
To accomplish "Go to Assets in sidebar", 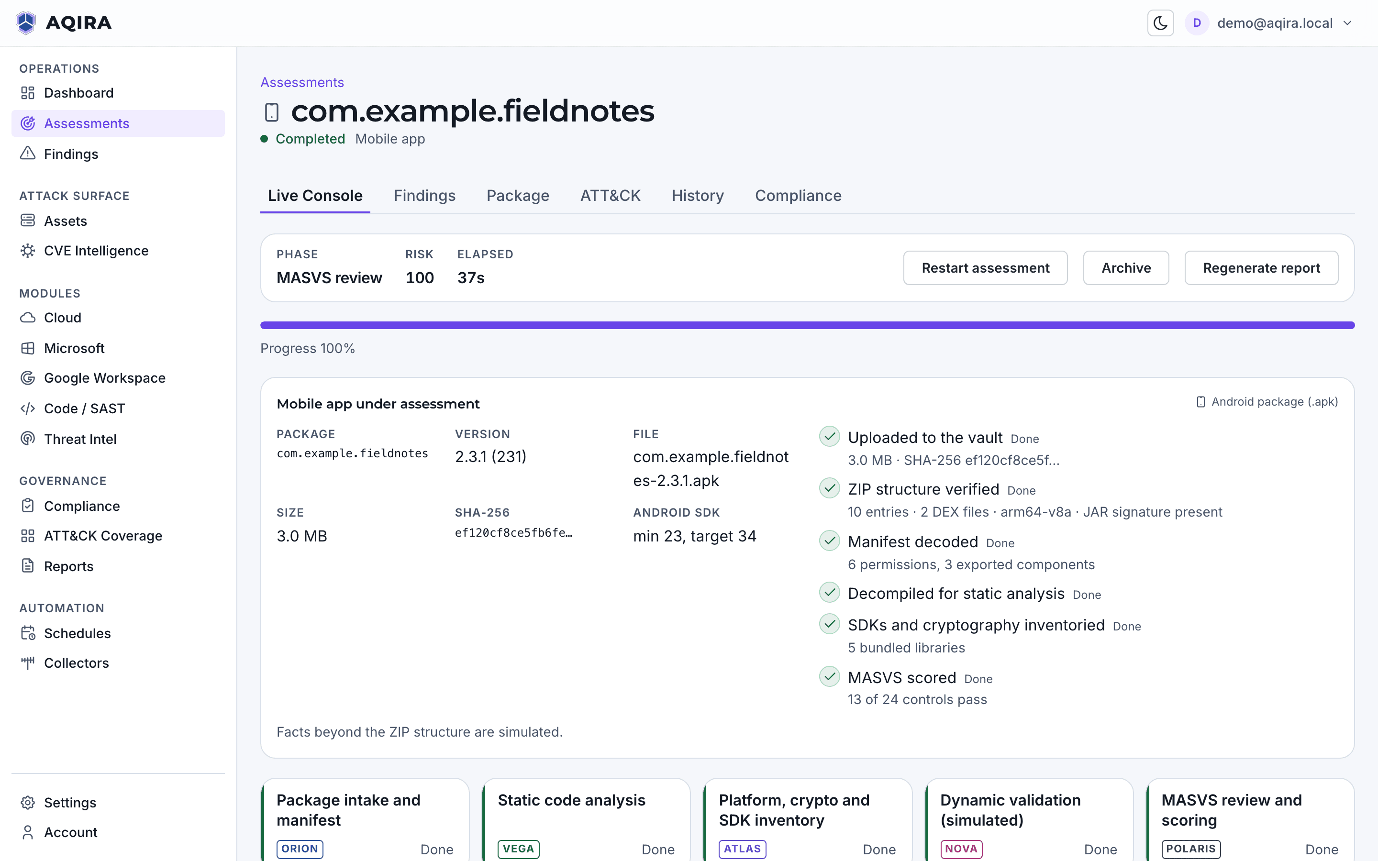I will click(x=118, y=221).
